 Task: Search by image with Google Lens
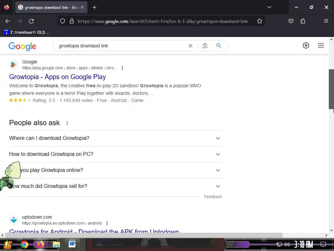[x=205, y=46]
